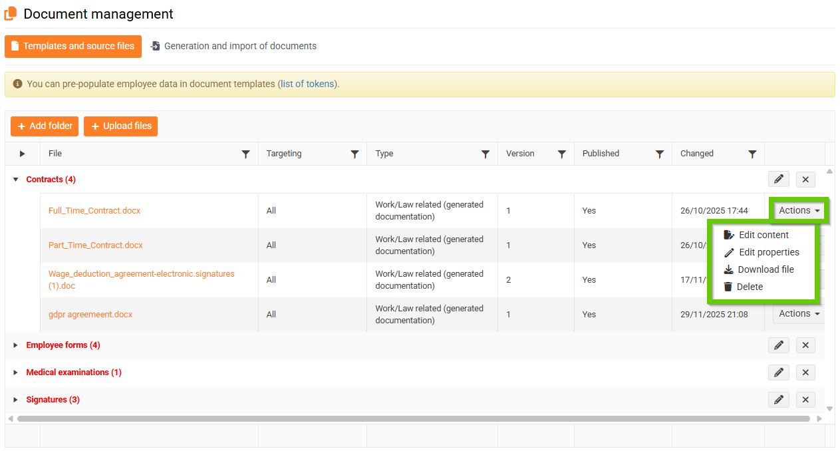The image size is (840, 451).
Task: Open Actions dropdown for gdpr agreemeent.docx
Action: [x=799, y=314]
